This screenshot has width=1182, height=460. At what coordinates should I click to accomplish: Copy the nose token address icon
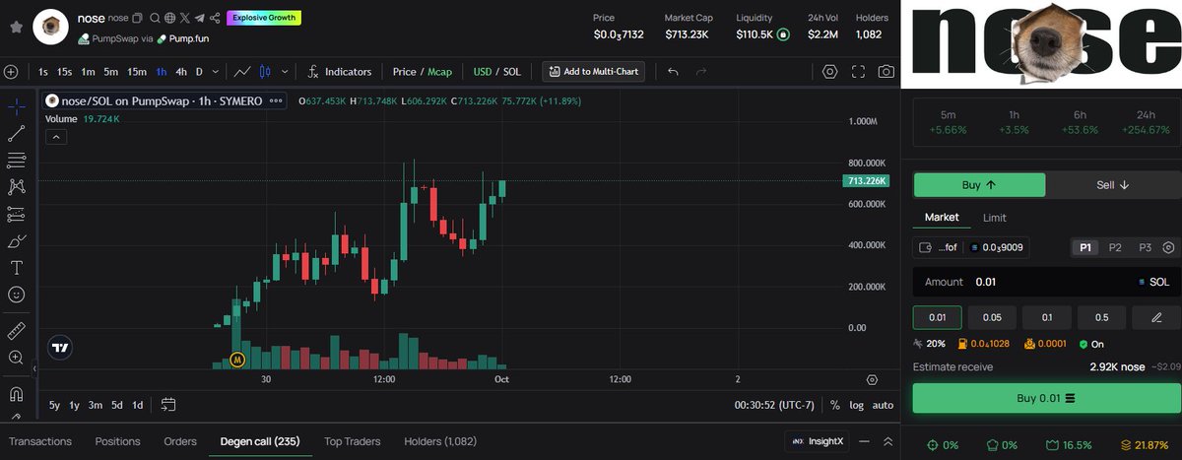coord(137,18)
